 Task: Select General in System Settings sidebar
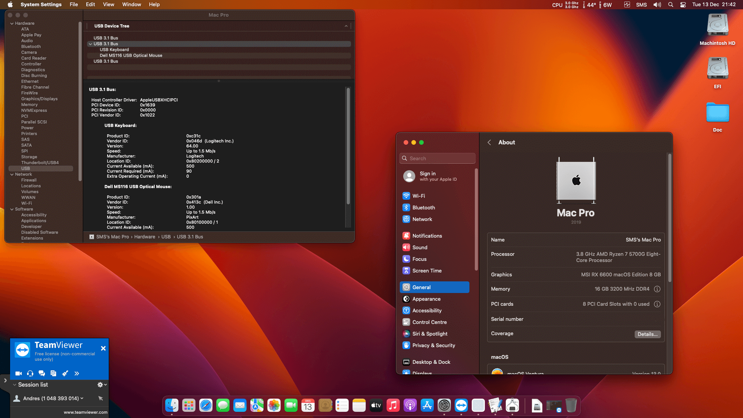coord(421,287)
